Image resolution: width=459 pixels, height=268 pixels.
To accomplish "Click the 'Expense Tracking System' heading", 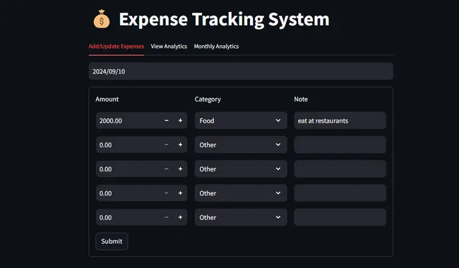I will point(225,19).
